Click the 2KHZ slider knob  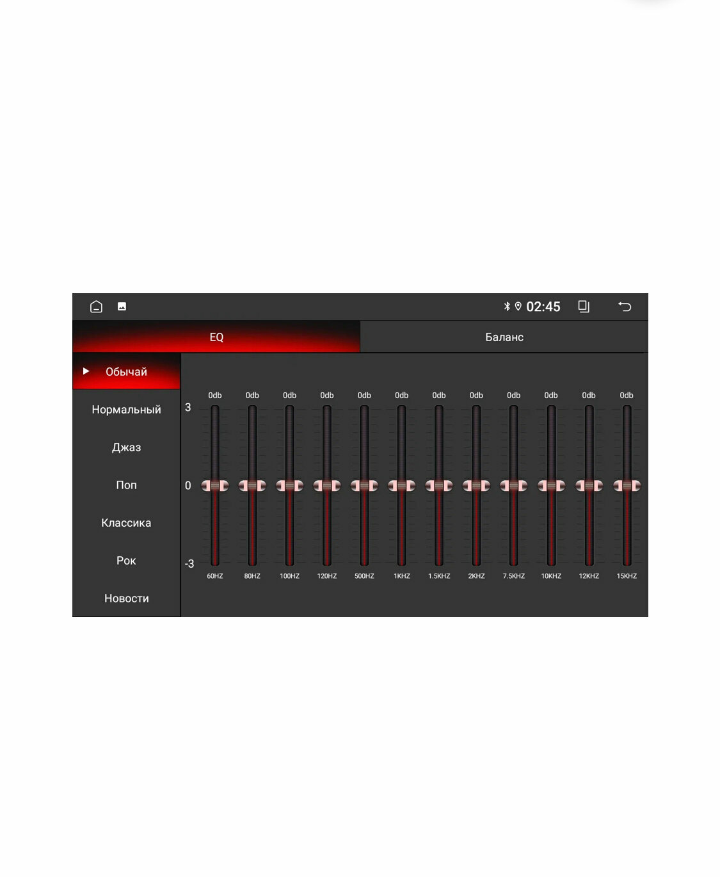[x=476, y=486]
